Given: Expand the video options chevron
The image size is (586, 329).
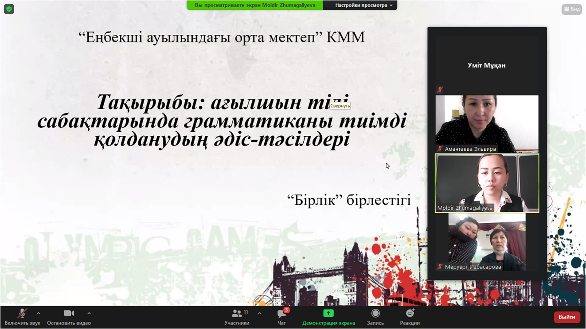Looking at the screenshot, I should point(89,313).
